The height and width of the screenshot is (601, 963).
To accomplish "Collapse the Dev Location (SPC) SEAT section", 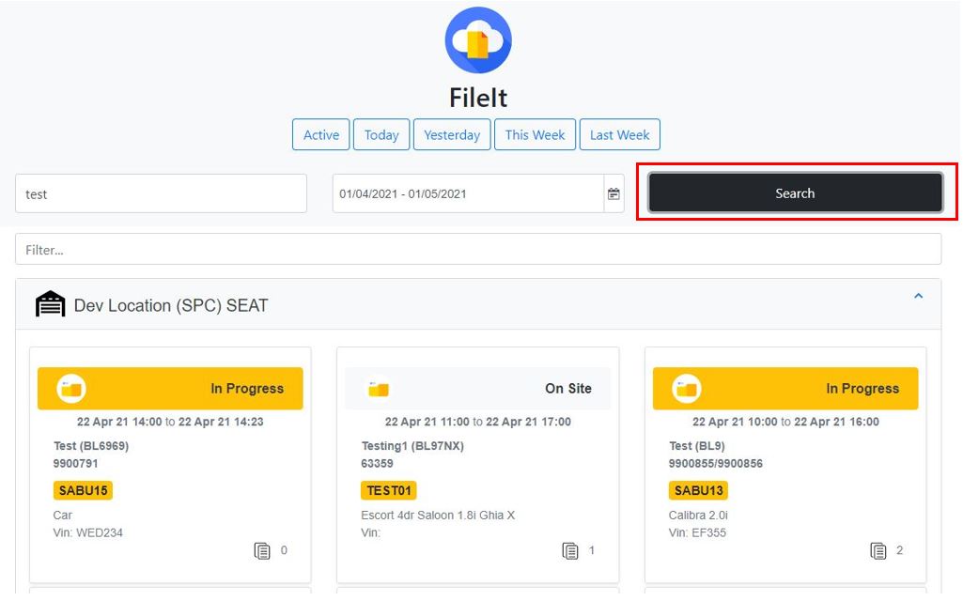I will pos(918,296).
